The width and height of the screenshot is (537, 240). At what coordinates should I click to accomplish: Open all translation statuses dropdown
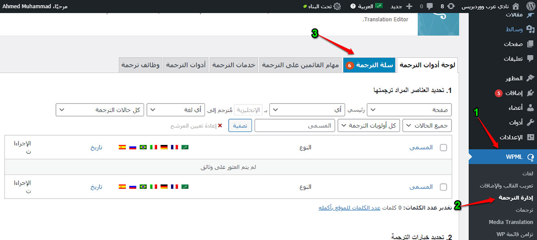pos(100,110)
